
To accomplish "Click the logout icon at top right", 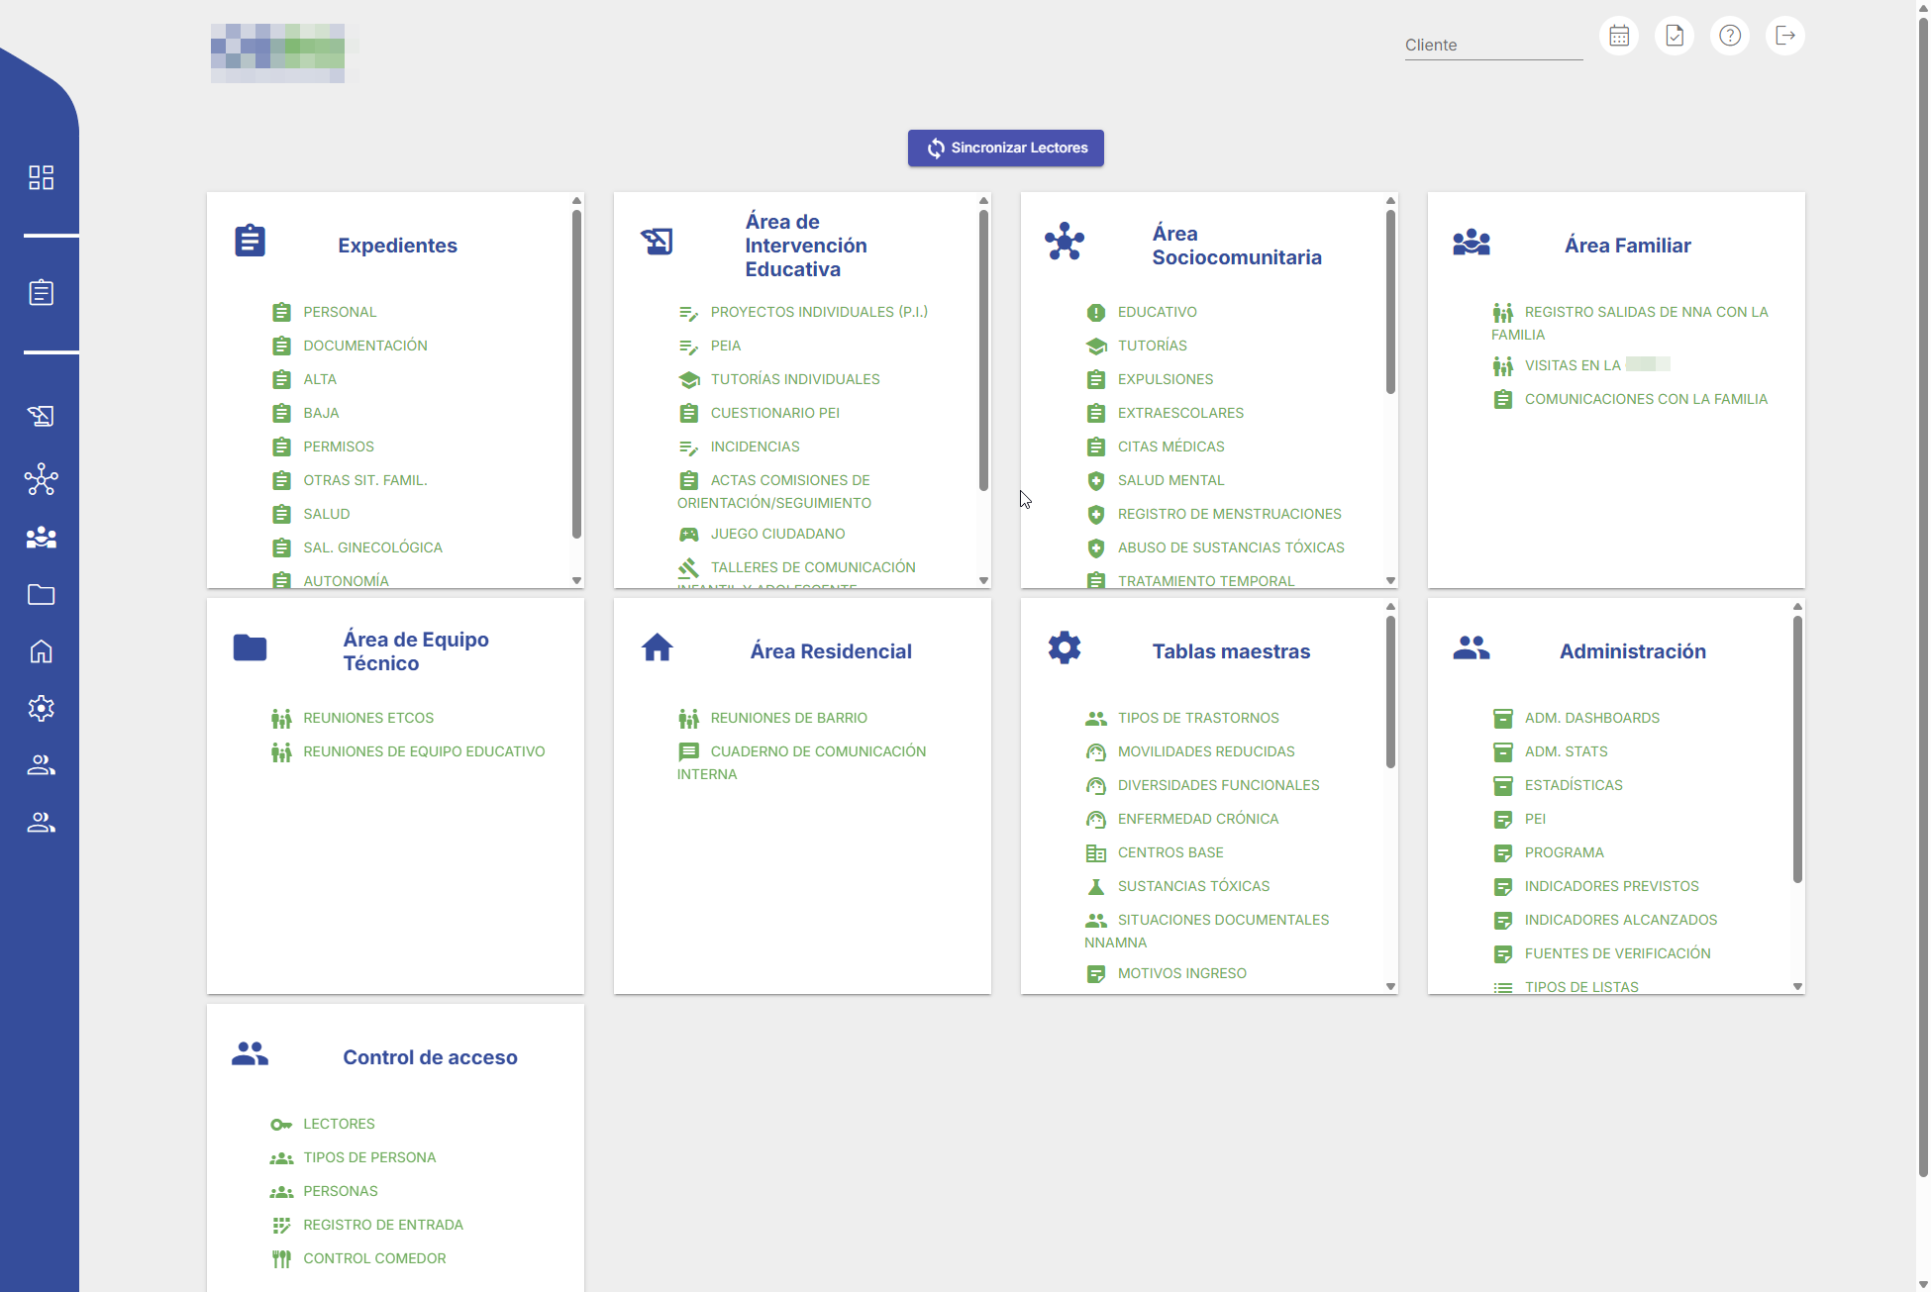I will point(1785,37).
